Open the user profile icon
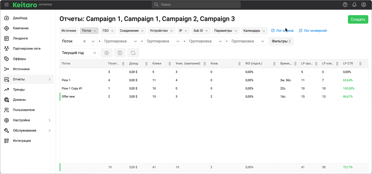The image size is (372, 174). coord(363,5)
